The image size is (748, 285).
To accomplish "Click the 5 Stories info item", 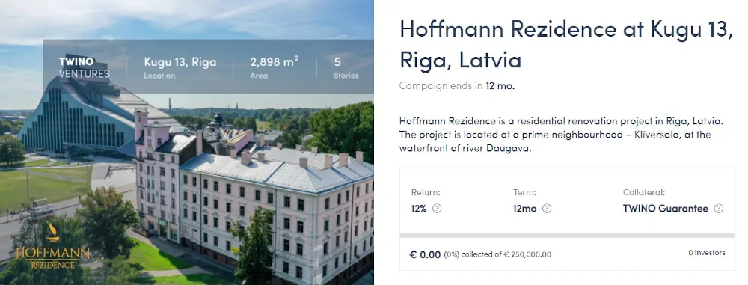I will (346, 68).
